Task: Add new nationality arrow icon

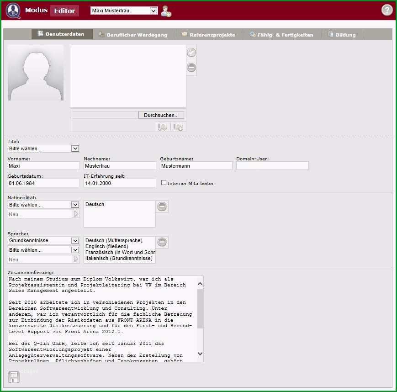Action: [x=76, y=214]
